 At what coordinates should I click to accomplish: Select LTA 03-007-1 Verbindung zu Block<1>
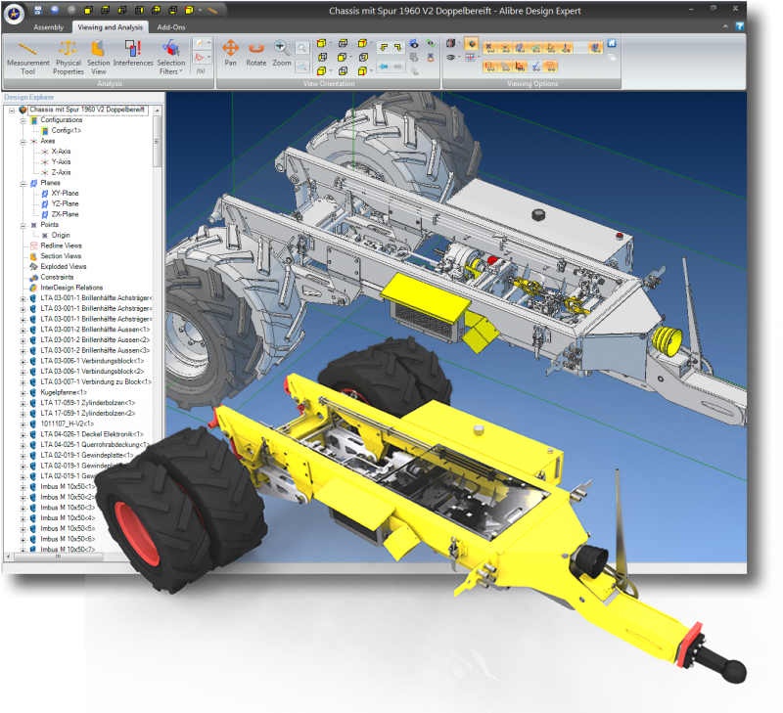(96, 381)
